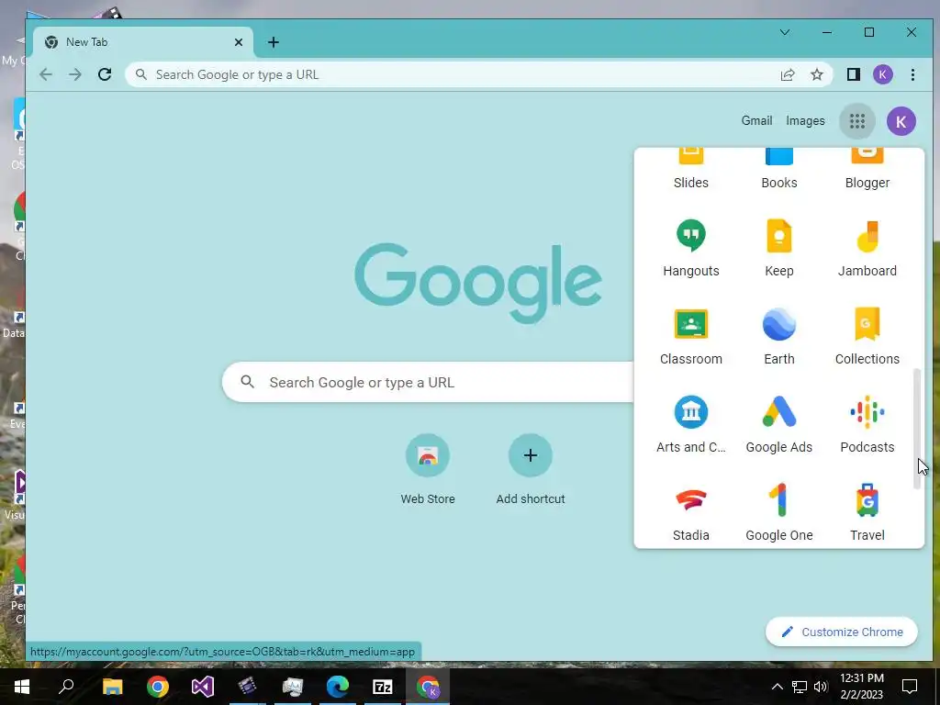This screenshot has height=705, width=940.
Task: Open Chrome three-dot menu
Action: coord(912,74)
